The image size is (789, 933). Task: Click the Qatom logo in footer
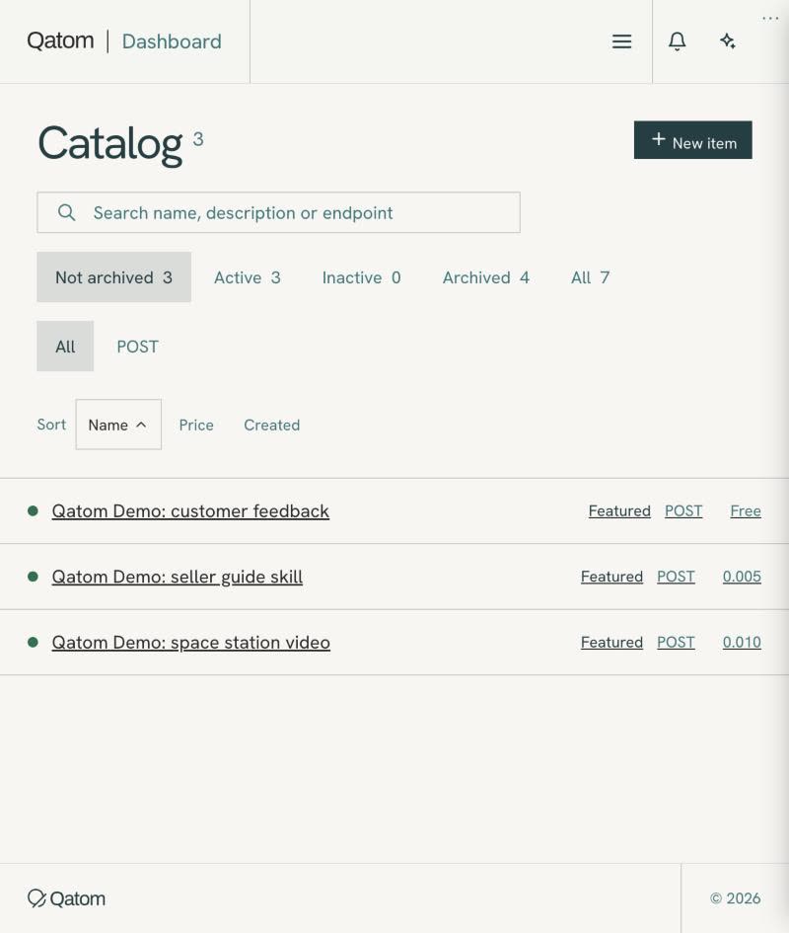point(67,898)
